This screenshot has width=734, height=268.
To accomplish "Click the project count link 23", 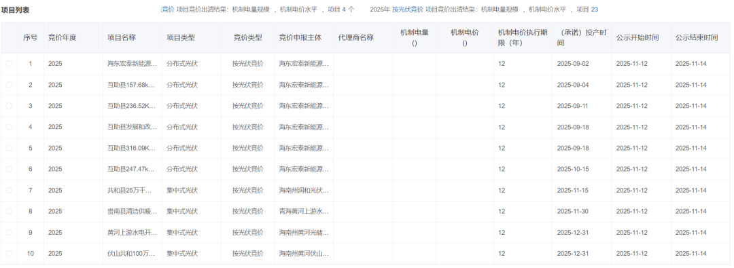I will click(x=594, y=9).
